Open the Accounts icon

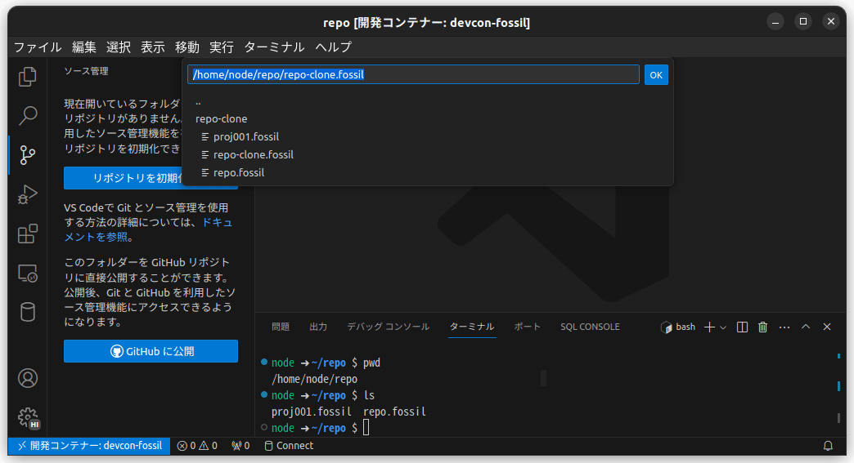27,378
